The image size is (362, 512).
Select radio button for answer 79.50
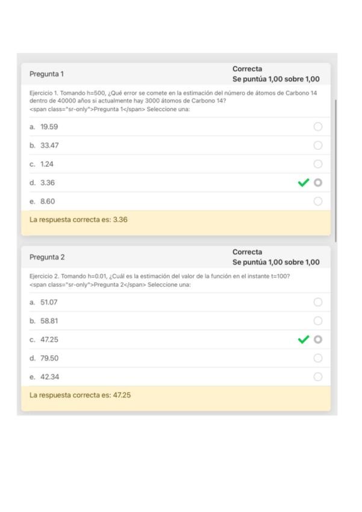[x=318, y=358]
